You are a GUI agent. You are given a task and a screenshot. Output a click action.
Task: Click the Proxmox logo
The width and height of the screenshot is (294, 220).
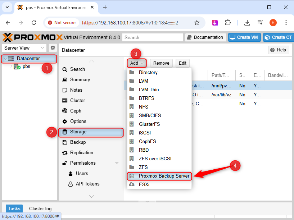(x=32, y=37)
